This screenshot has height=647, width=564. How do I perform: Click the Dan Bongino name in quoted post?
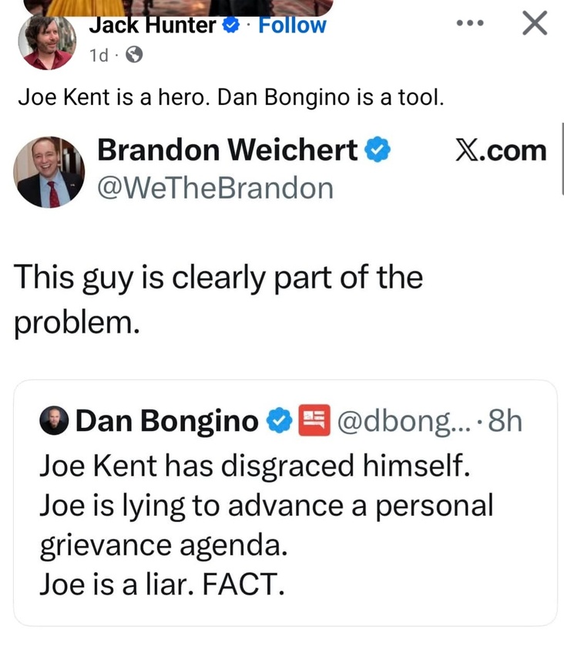(x=167, y=421)
